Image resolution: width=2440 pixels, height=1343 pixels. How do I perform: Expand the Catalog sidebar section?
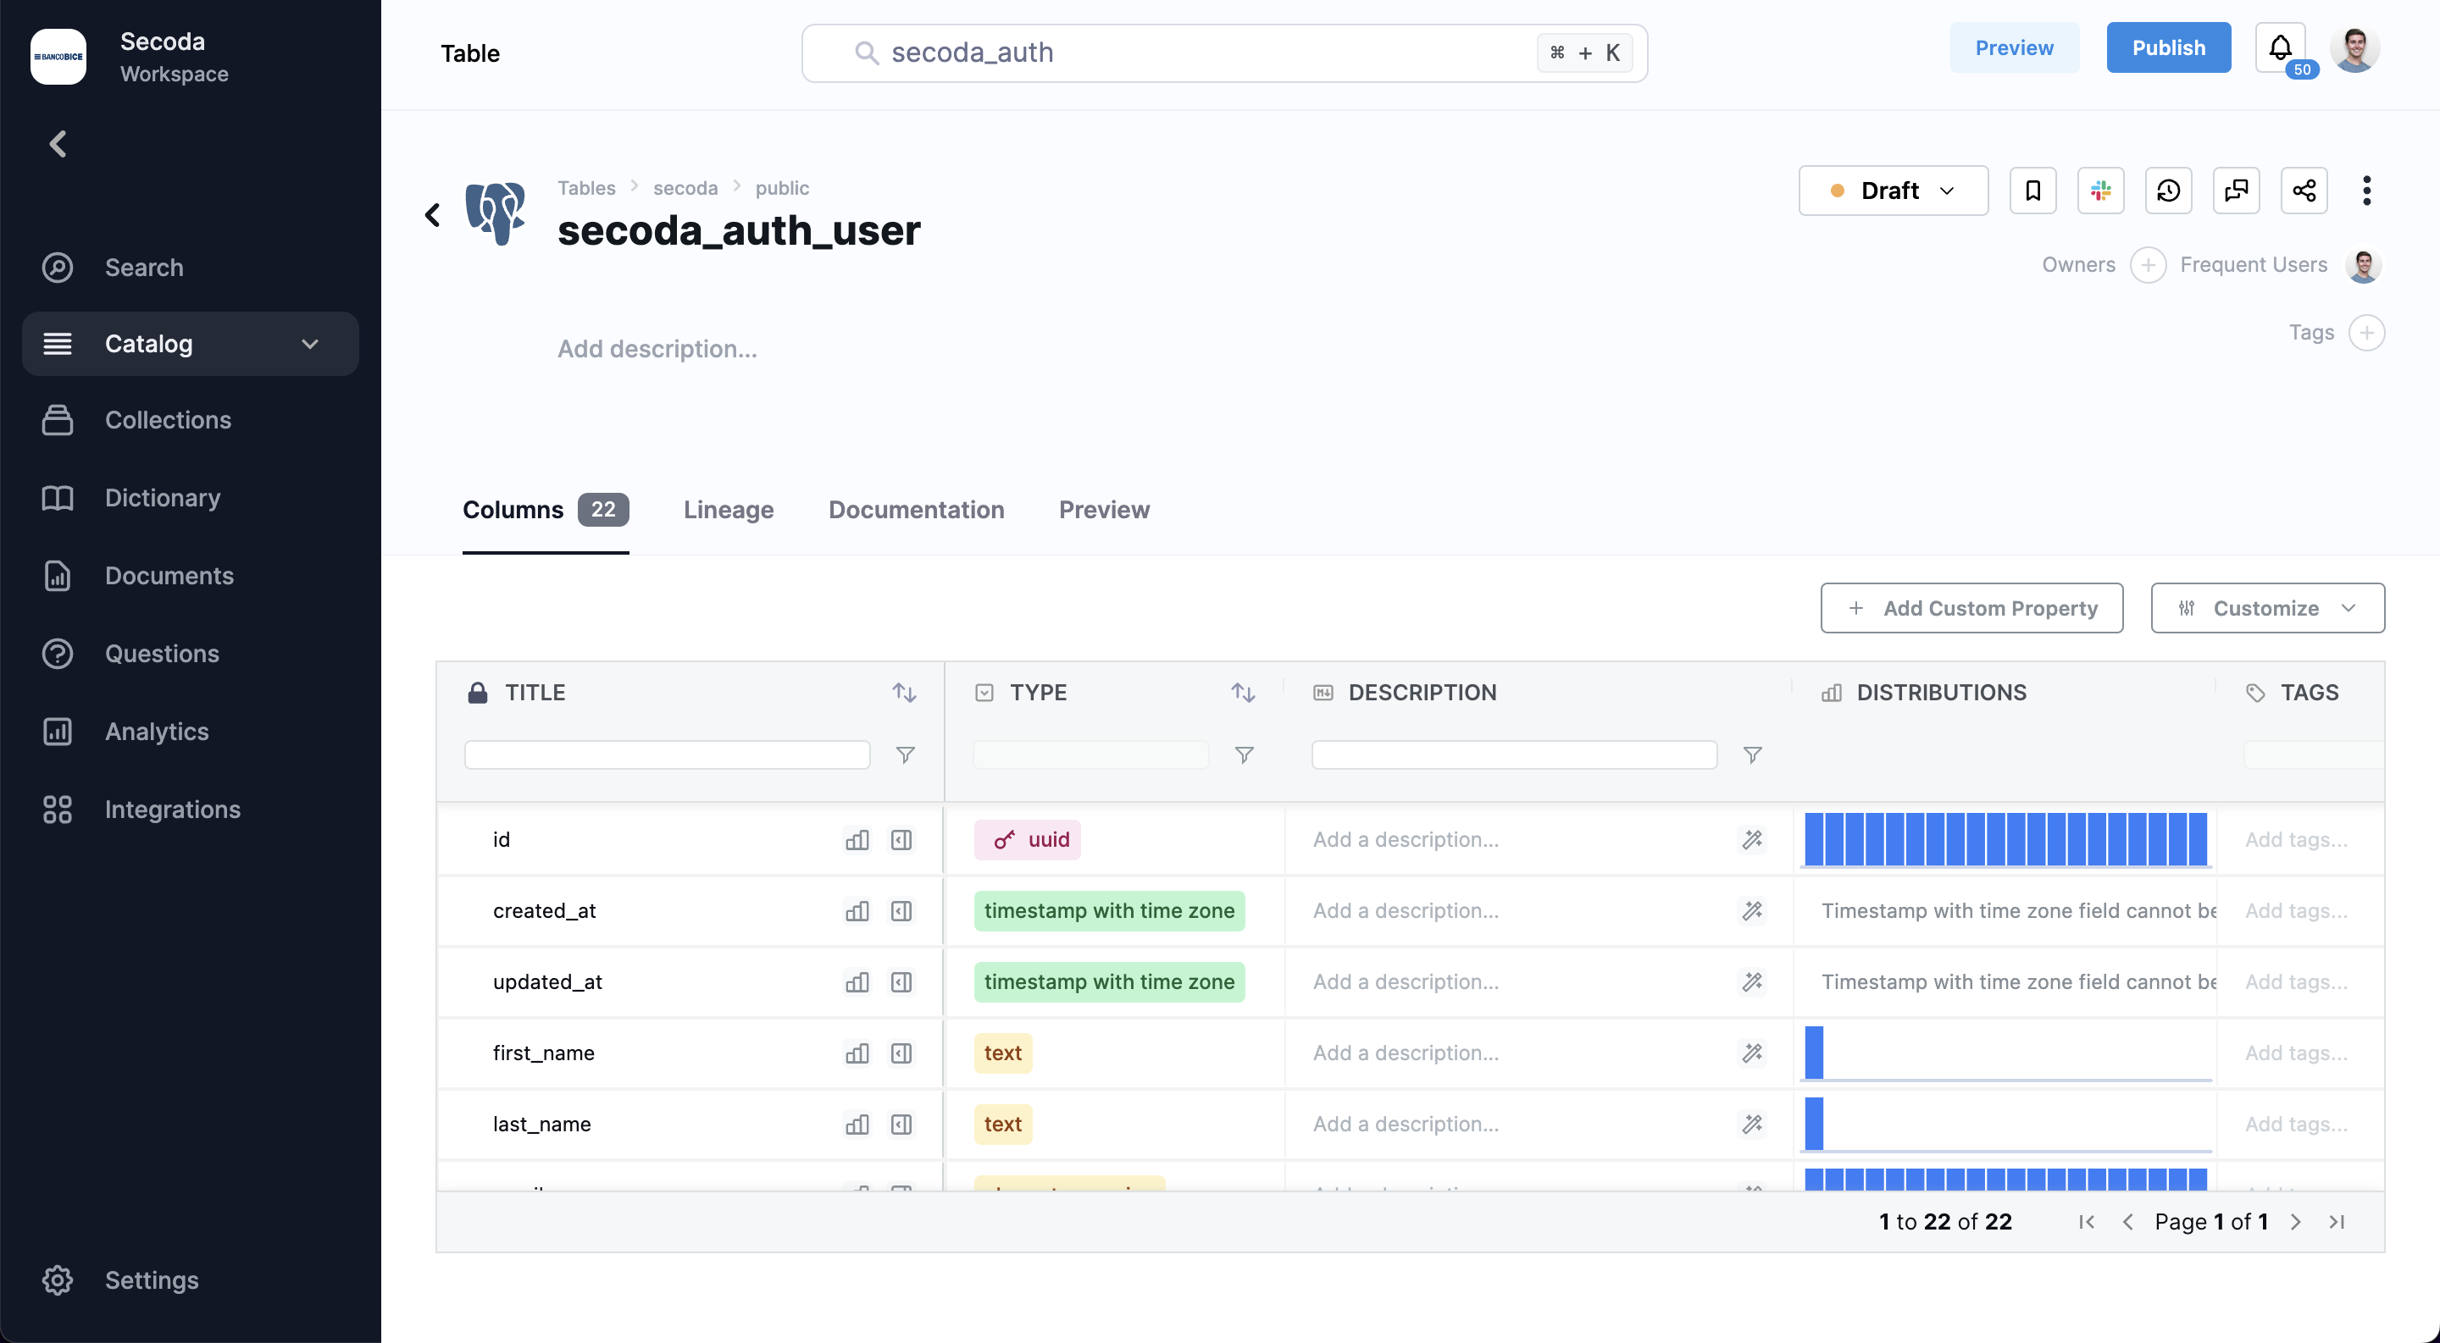coord(191,344)
